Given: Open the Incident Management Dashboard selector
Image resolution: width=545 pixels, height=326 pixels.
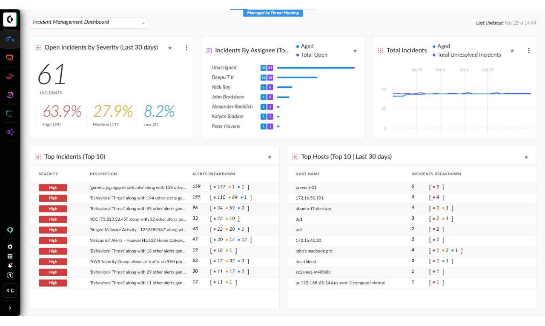Looking at the screenshot, I should pos(87,22).
